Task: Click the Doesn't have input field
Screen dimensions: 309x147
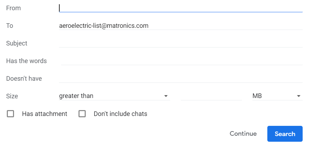Action: point(180,78)
